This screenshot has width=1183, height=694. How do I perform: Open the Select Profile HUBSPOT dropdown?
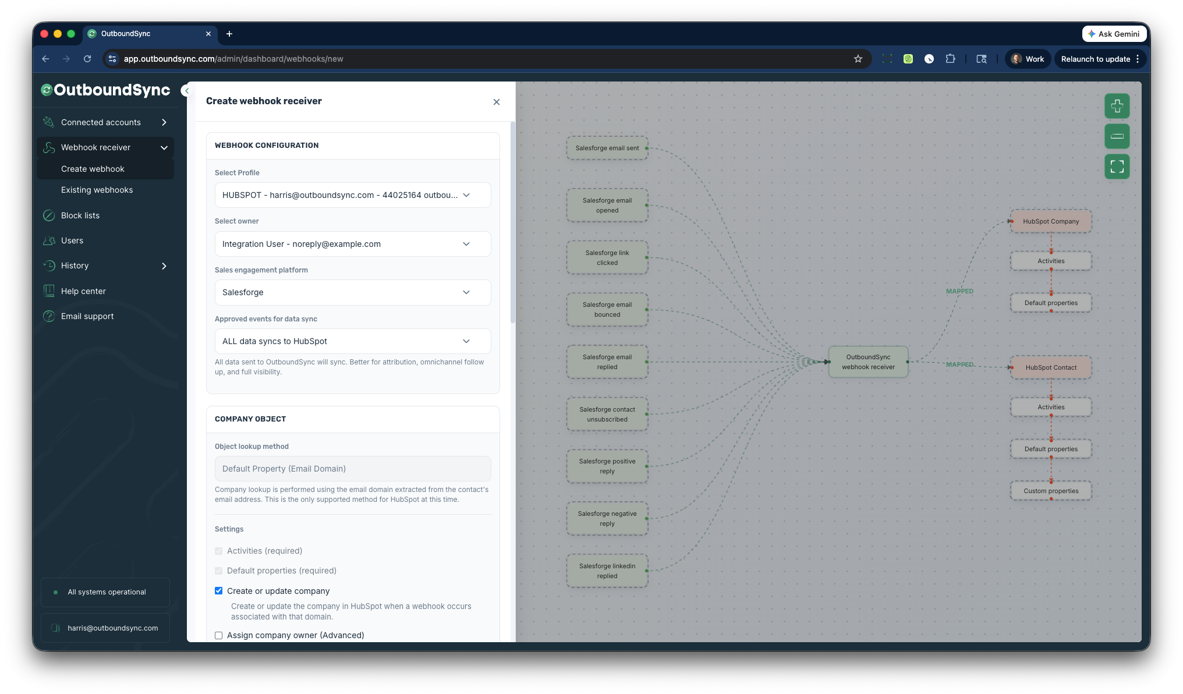352,195
